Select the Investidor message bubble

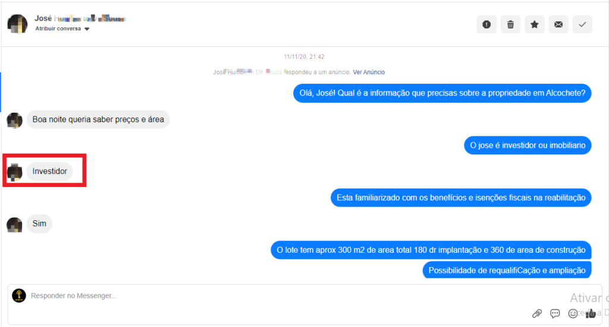point(50,172)
